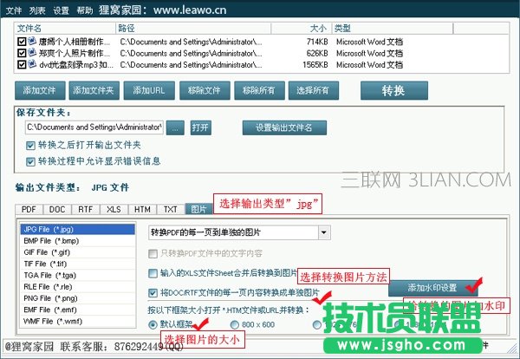
Task: Open the 列表 menu
Action: click(x=37, y=10)
